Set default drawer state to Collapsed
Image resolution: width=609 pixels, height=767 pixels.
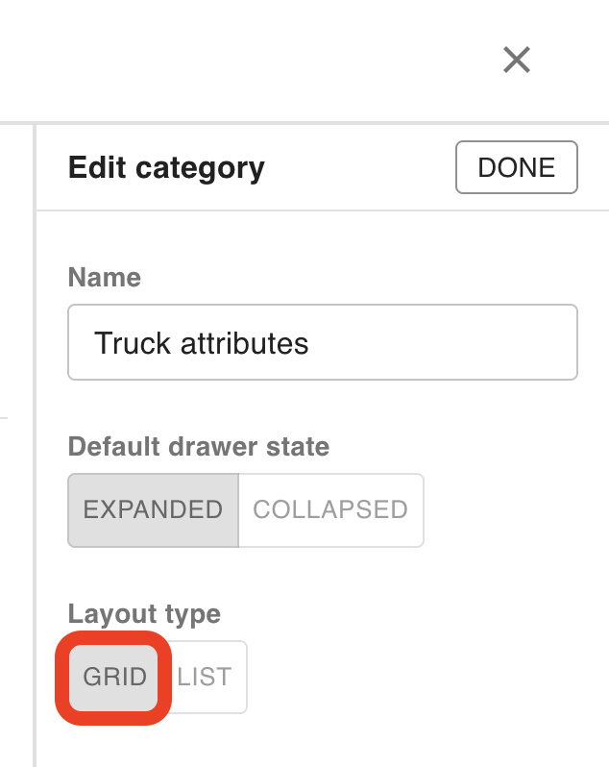tap(330, 509)
